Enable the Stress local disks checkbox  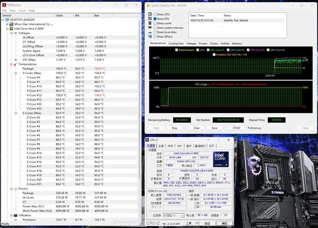click(x=155, y=32)
